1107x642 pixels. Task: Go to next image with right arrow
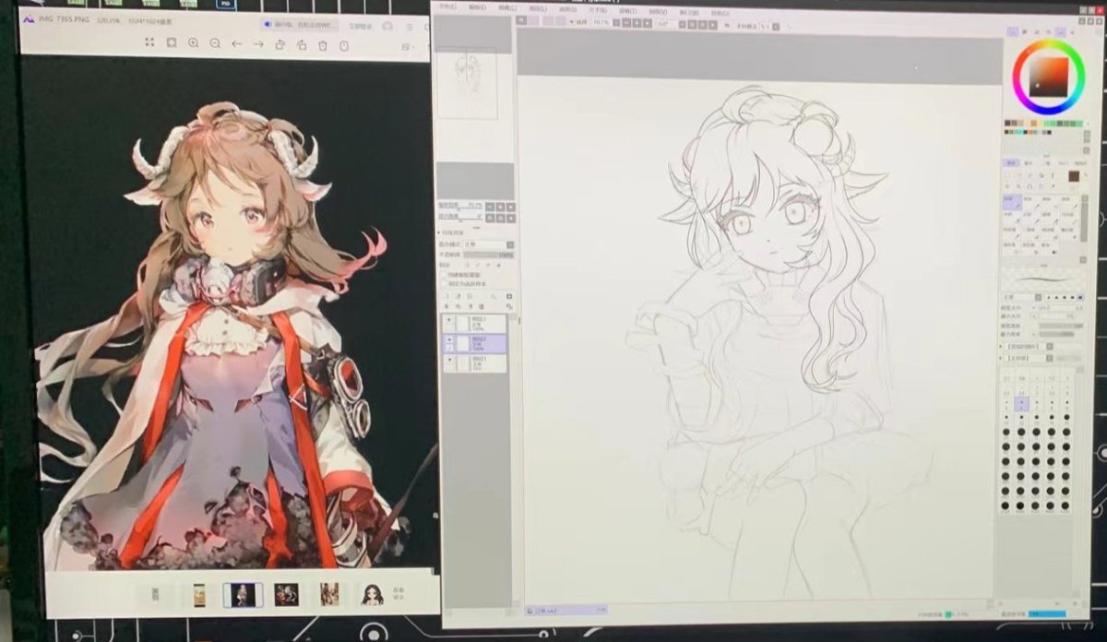coord(259,44)
